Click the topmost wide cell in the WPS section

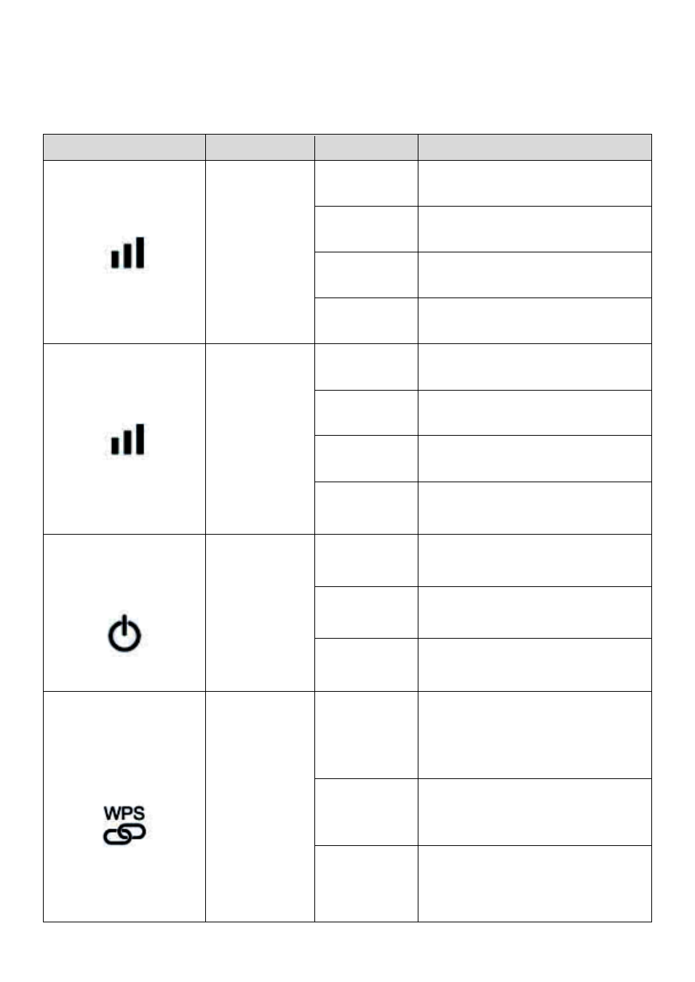(535, 735)
